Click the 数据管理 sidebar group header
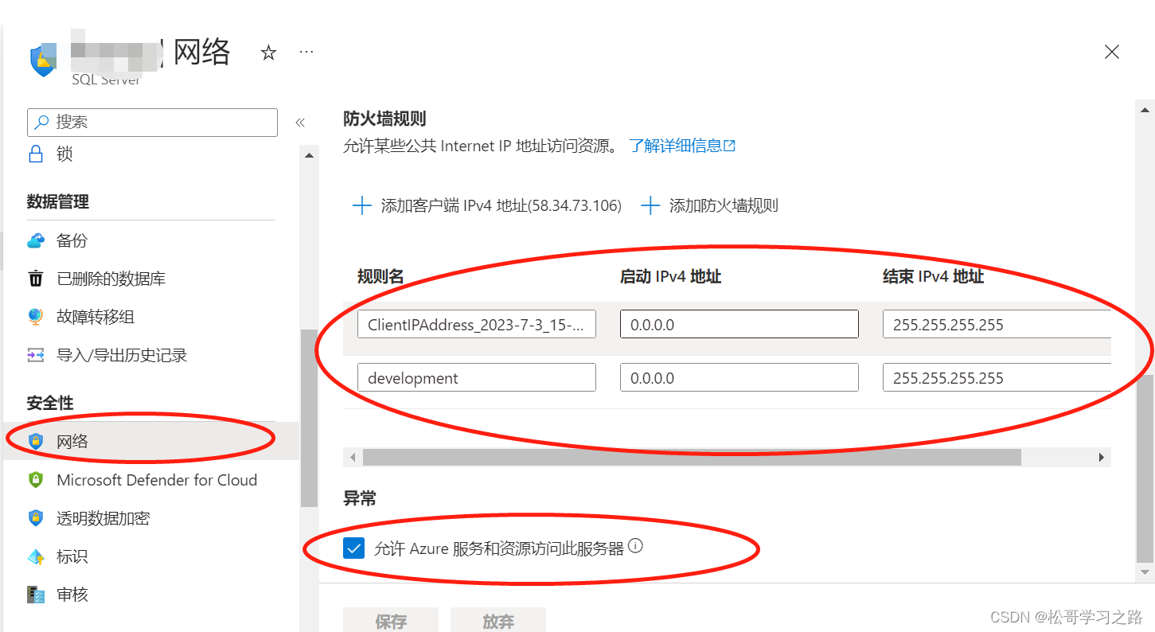 coord(57,201)
